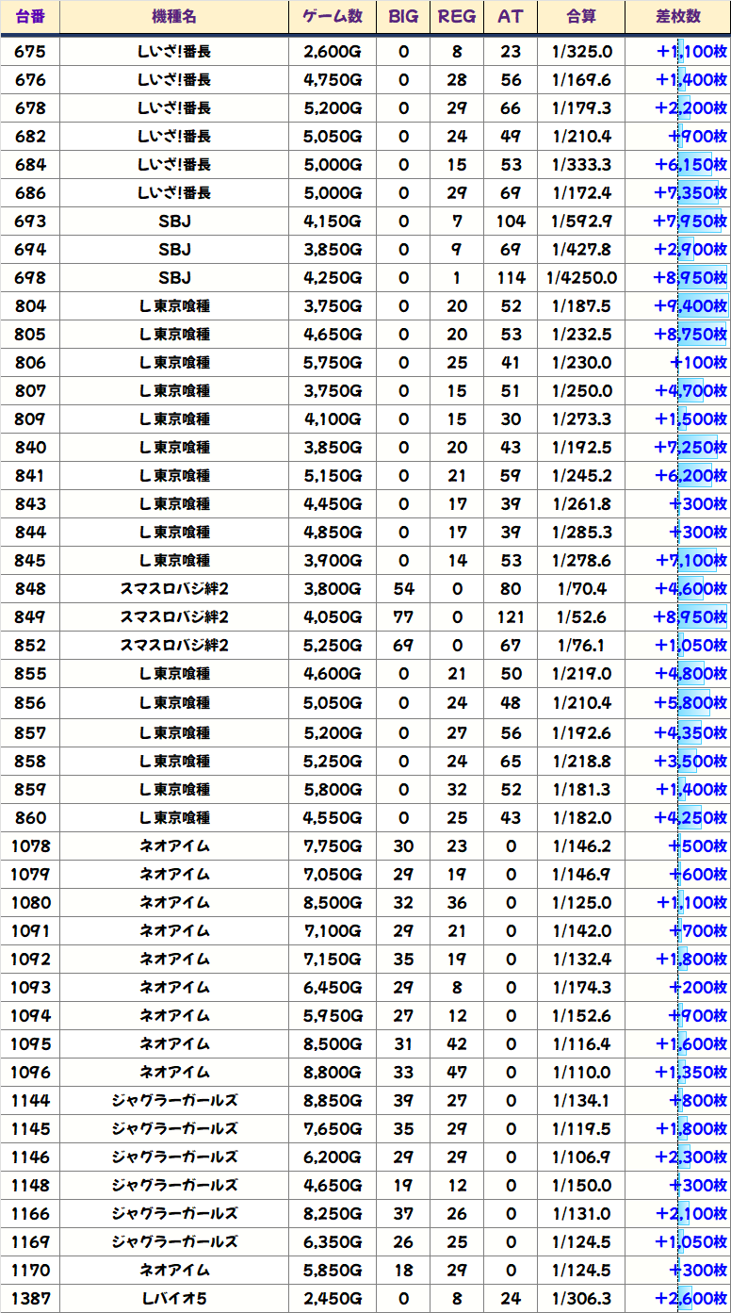
Task: Select the 8,850G game count cell
Action: coord(333,1101)
